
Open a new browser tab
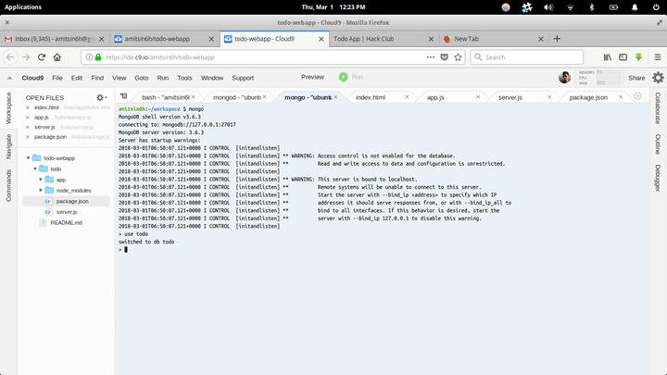[x=557, y=39]
